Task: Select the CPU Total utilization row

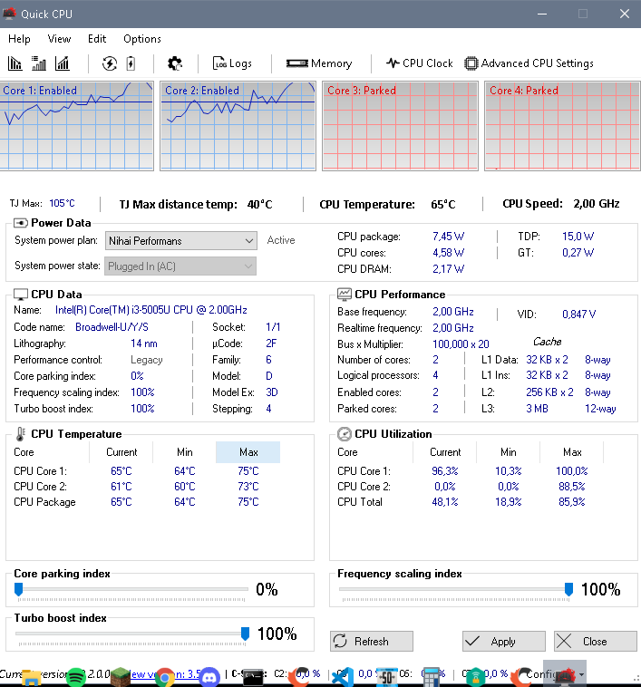Action: [x=471, y=502]
